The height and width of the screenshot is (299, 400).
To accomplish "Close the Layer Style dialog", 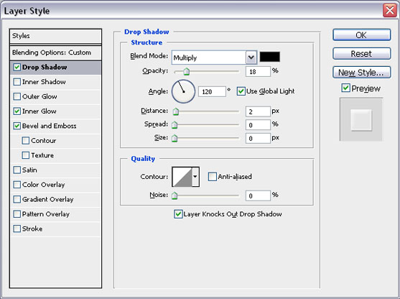I will tap(389, 11).
